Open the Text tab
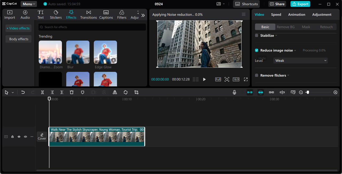Screen dimensions: 342x174 point(41,15)
